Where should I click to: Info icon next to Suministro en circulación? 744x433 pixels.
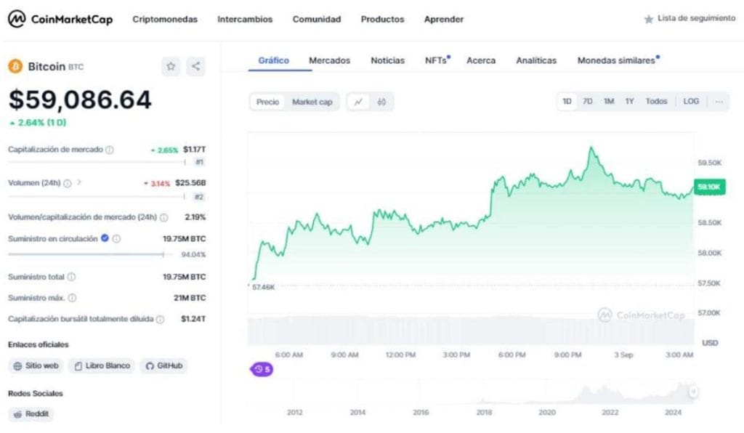point(116,239)
